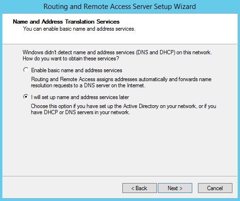Click the have DHCP or DNS servers in your network line

80,112
